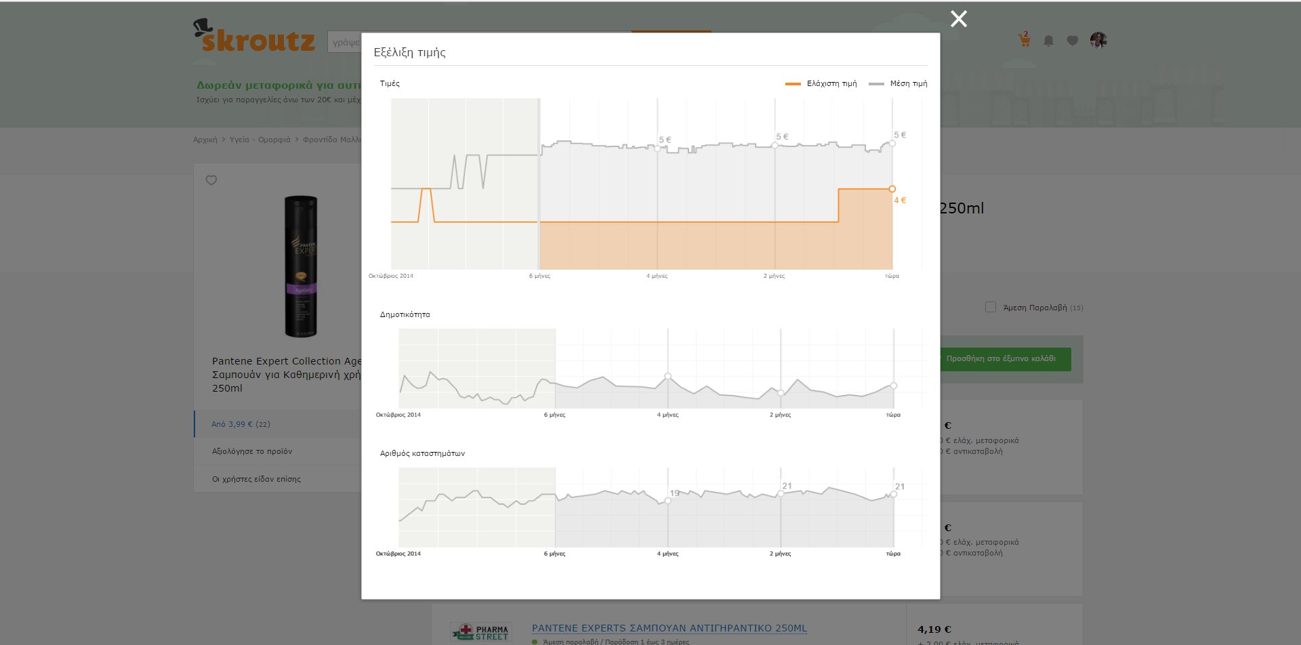Click the 4 € minimum price point marker
This screenshot has height=645, width=1301.
coord(892,189)
